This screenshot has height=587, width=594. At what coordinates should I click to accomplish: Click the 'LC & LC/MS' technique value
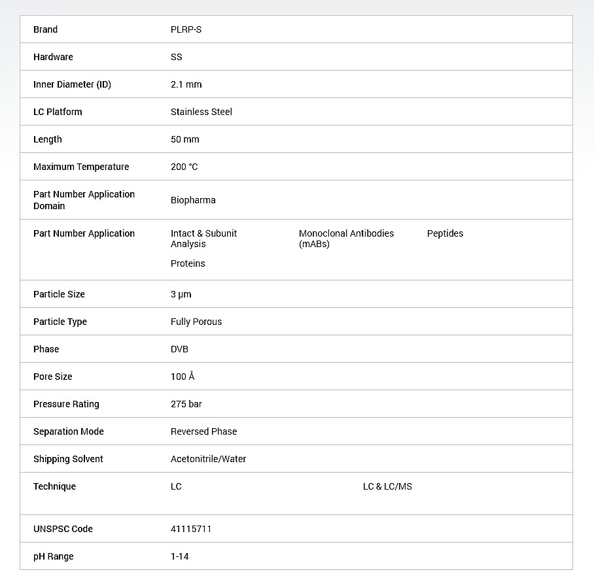tap(387, 487)
